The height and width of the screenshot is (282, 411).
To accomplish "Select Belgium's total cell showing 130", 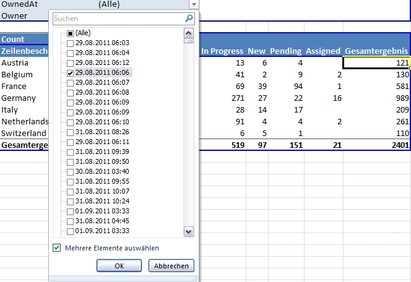I will [376, 75].
